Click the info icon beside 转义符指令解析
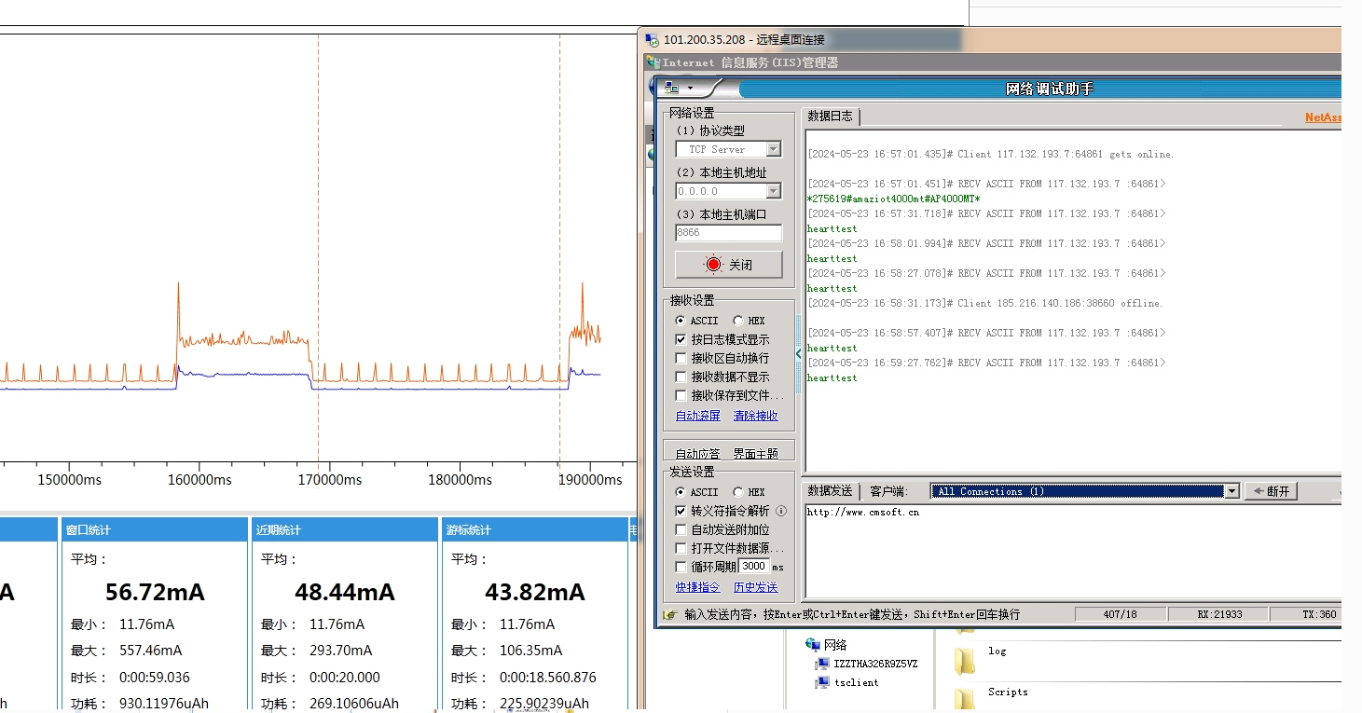The image size is (1362, 713). pos(781,511)
